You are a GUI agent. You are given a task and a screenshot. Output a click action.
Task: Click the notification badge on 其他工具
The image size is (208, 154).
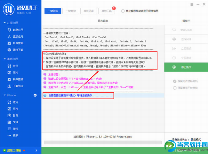(114, 8)
